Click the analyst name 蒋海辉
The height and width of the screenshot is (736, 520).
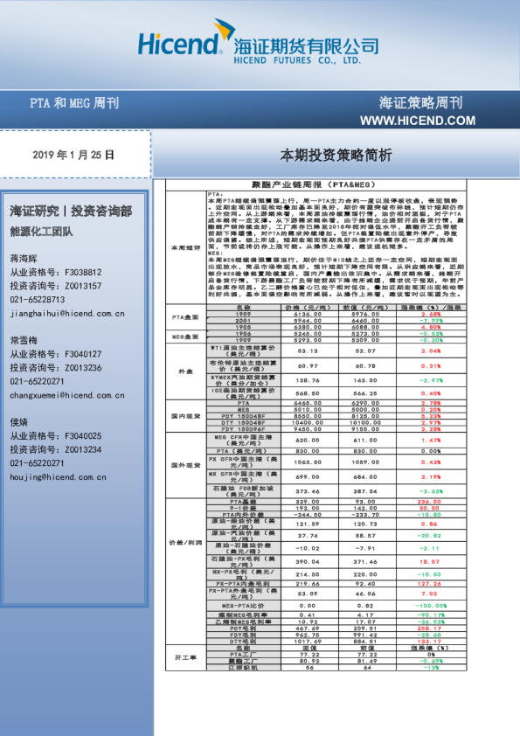pyautogui.click(x=24, y=258)
